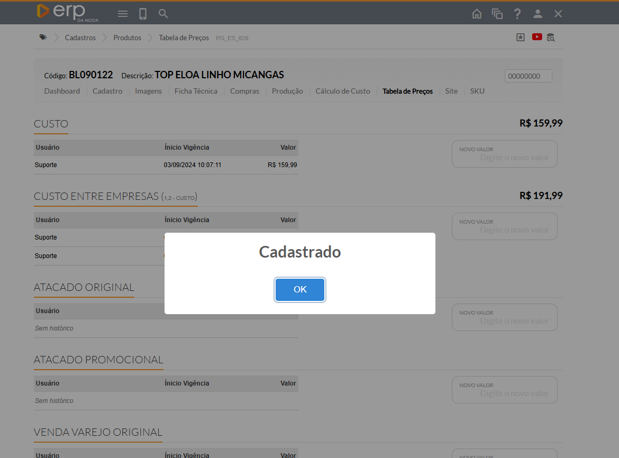Select the Cálculo de Custo tab
This screenshot has height=458, width=619.
tap(343, 91)
